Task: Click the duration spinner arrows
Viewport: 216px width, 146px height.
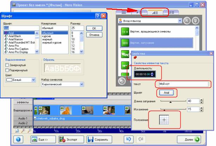Action: [152, 74]
